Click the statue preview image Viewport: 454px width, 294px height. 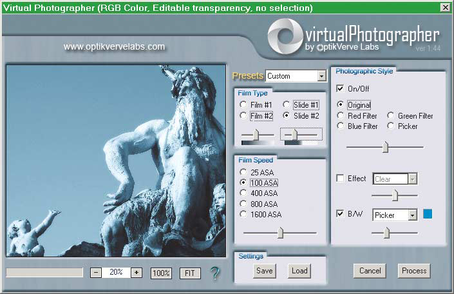click(116, 161)
